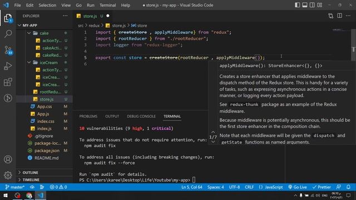Open cakeActi... file in cake folder
Viewport: 356px width, 200px height.
[x=52, y=48]
